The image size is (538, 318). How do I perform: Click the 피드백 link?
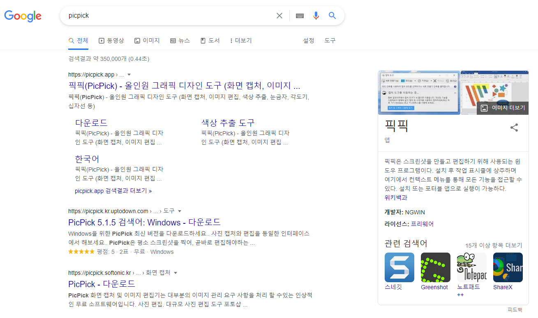click(515, 310)
